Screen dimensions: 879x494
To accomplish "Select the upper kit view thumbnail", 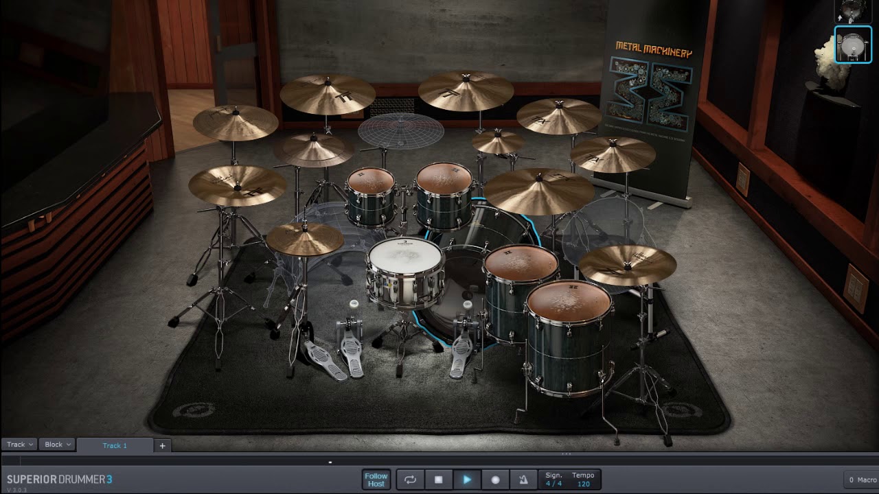I will coord(852,11).
